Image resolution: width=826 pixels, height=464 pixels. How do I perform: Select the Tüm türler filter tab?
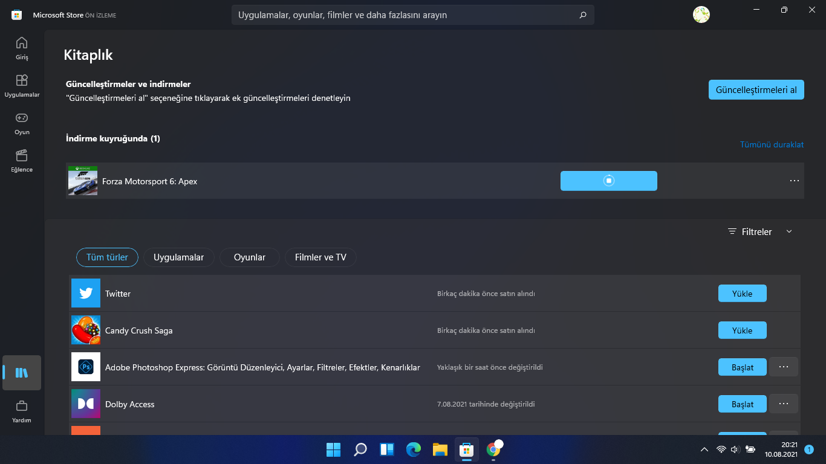pos(107,257)
